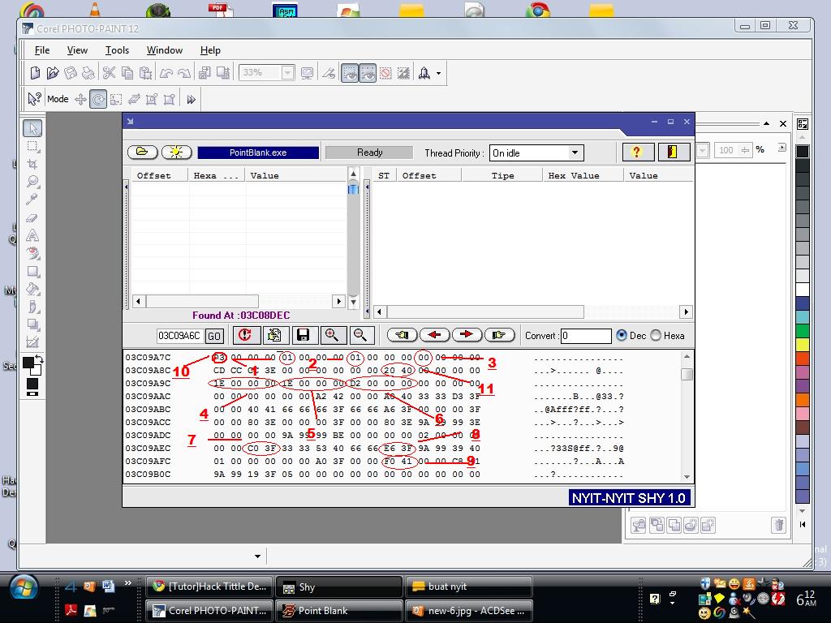The image size is (831, 623).
Task: Open the buat nyit folder taskbar button
Action: pos(468,586)
